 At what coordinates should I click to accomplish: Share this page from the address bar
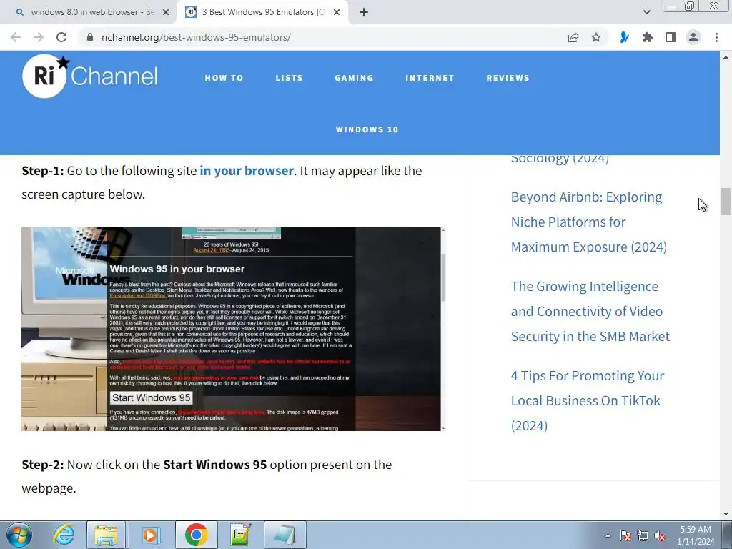coord(573,37)
